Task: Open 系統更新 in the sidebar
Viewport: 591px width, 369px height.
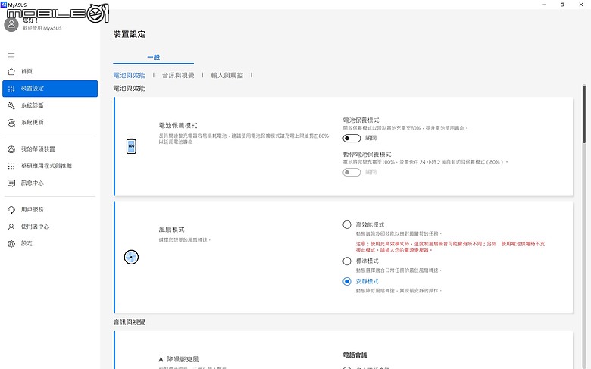Action: click(x=50, y=123)
